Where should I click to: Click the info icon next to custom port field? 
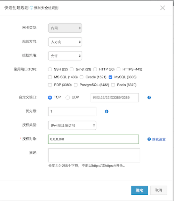pos(149,98)
